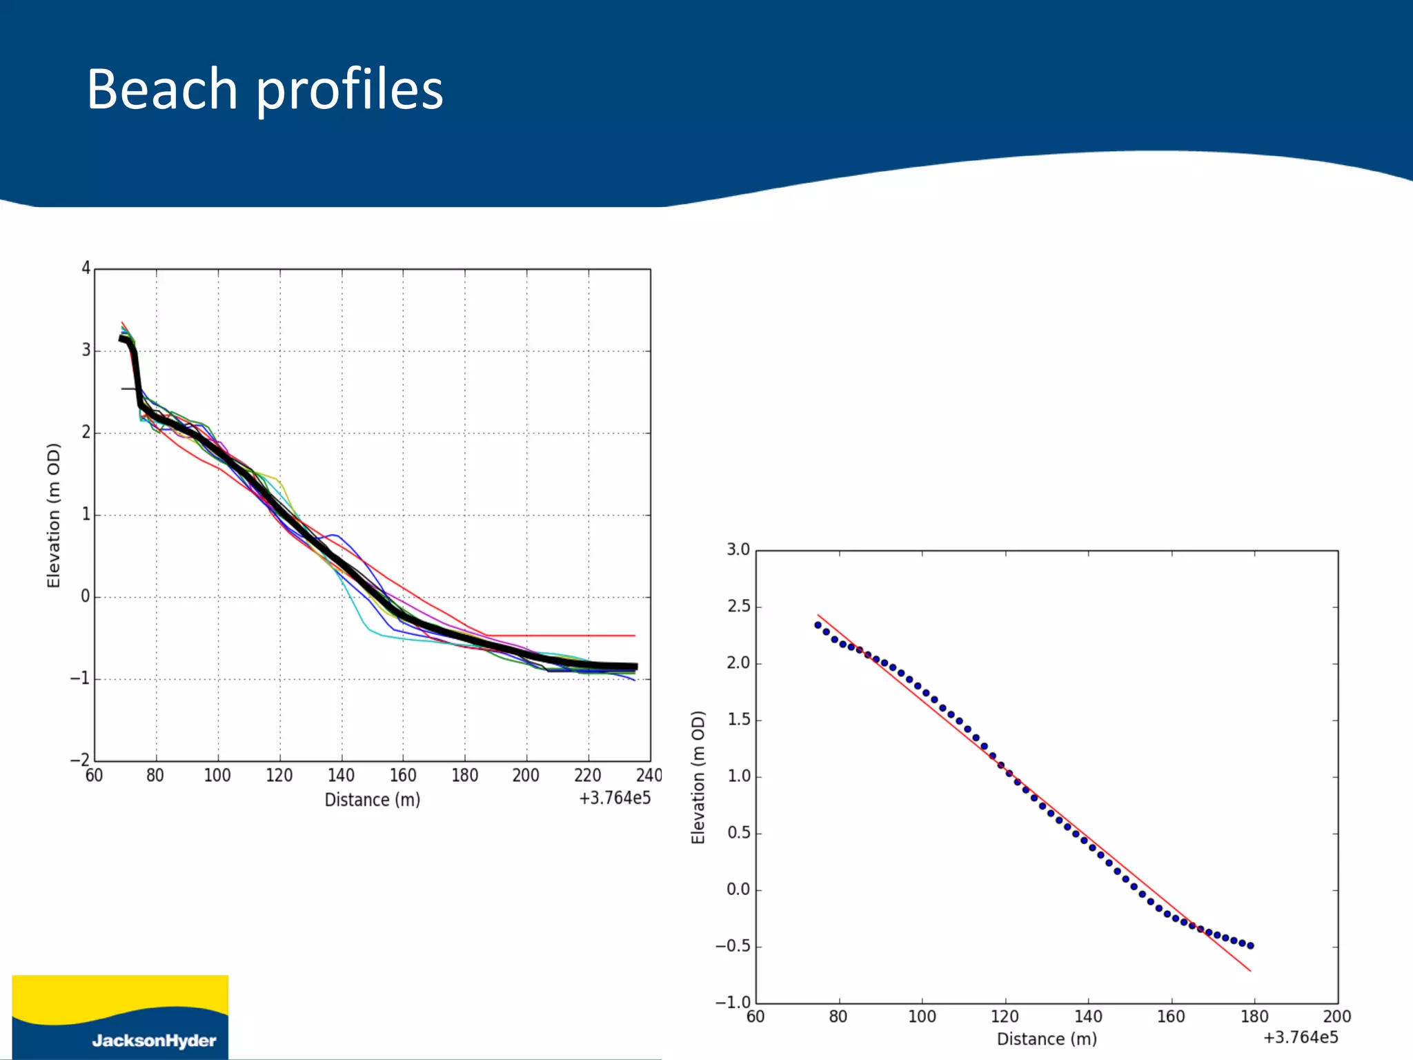
Task: Click the left chart 'Distance (m)' axis label
Action: pos(372,799)
